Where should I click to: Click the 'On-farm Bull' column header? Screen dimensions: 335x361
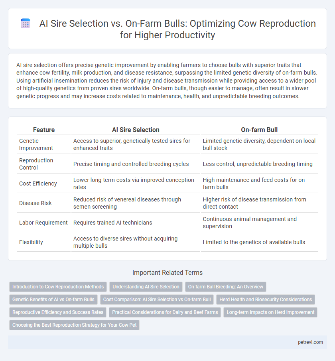[259, 130]
